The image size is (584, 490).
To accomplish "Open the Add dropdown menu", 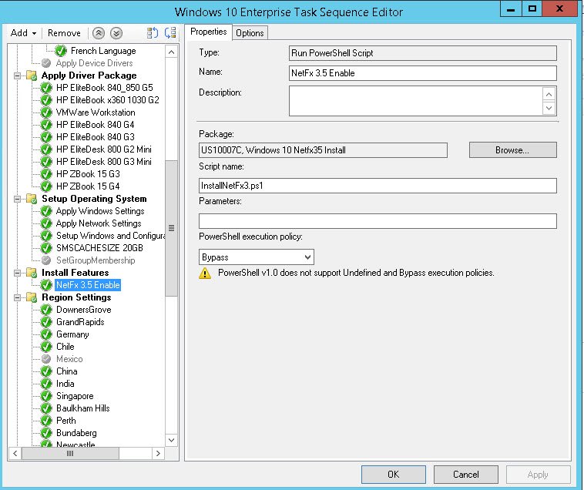I will pos(23,33).
